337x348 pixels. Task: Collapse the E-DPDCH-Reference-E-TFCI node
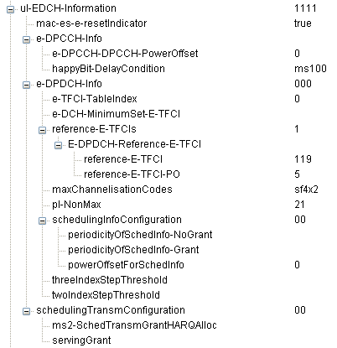(58, 146)
